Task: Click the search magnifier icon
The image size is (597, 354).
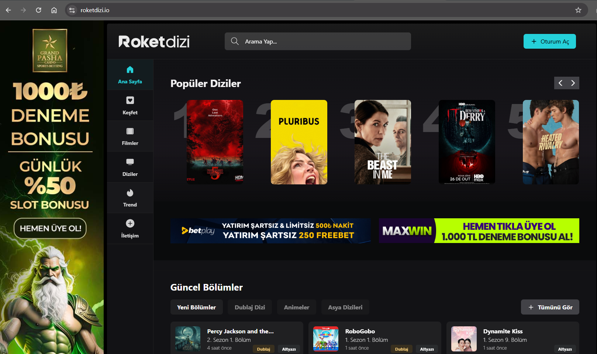Action: 235,41
